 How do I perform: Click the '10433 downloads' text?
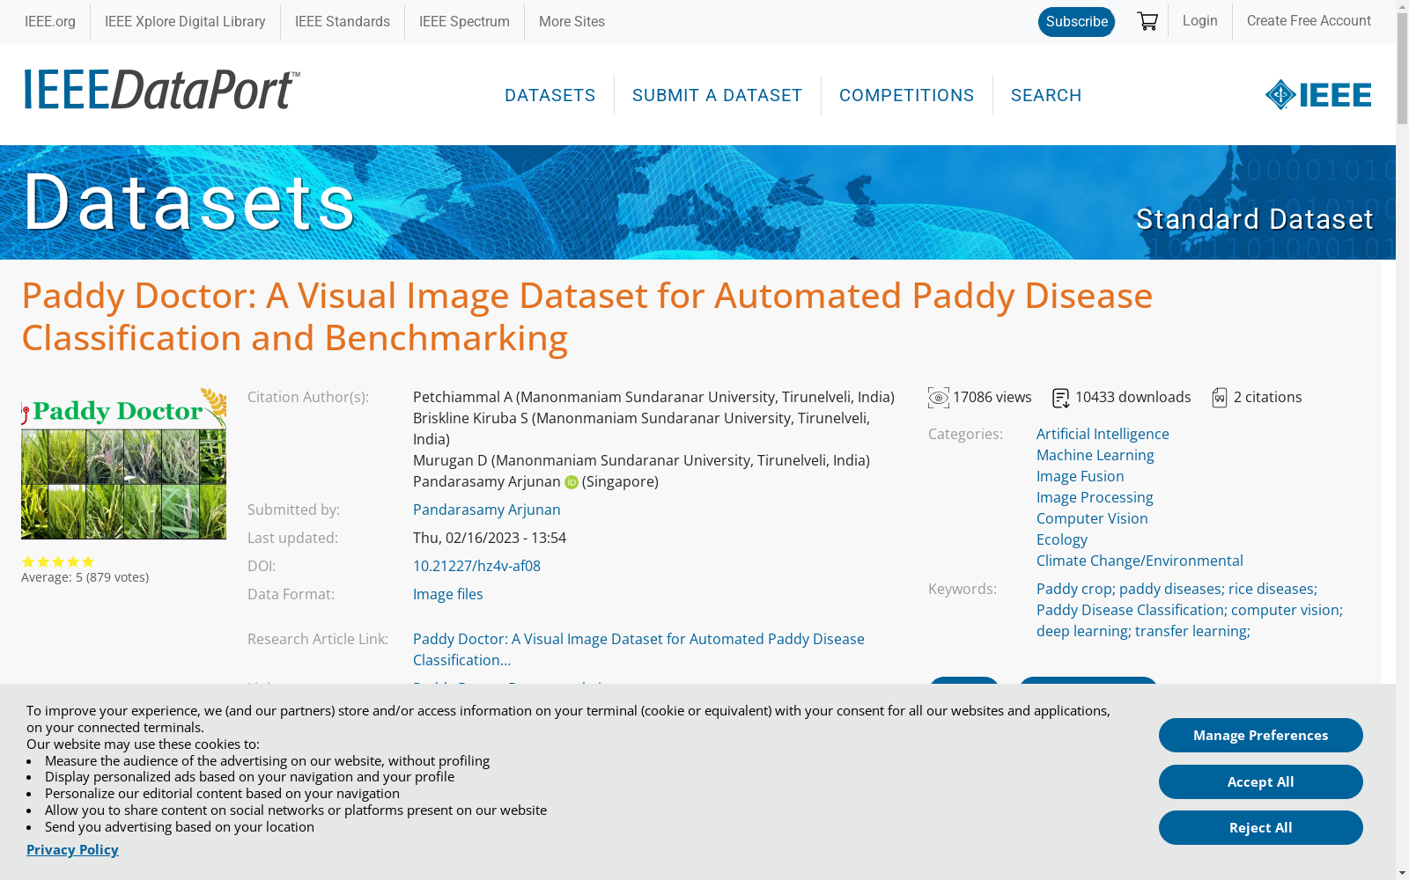[x=1132, y=398]
